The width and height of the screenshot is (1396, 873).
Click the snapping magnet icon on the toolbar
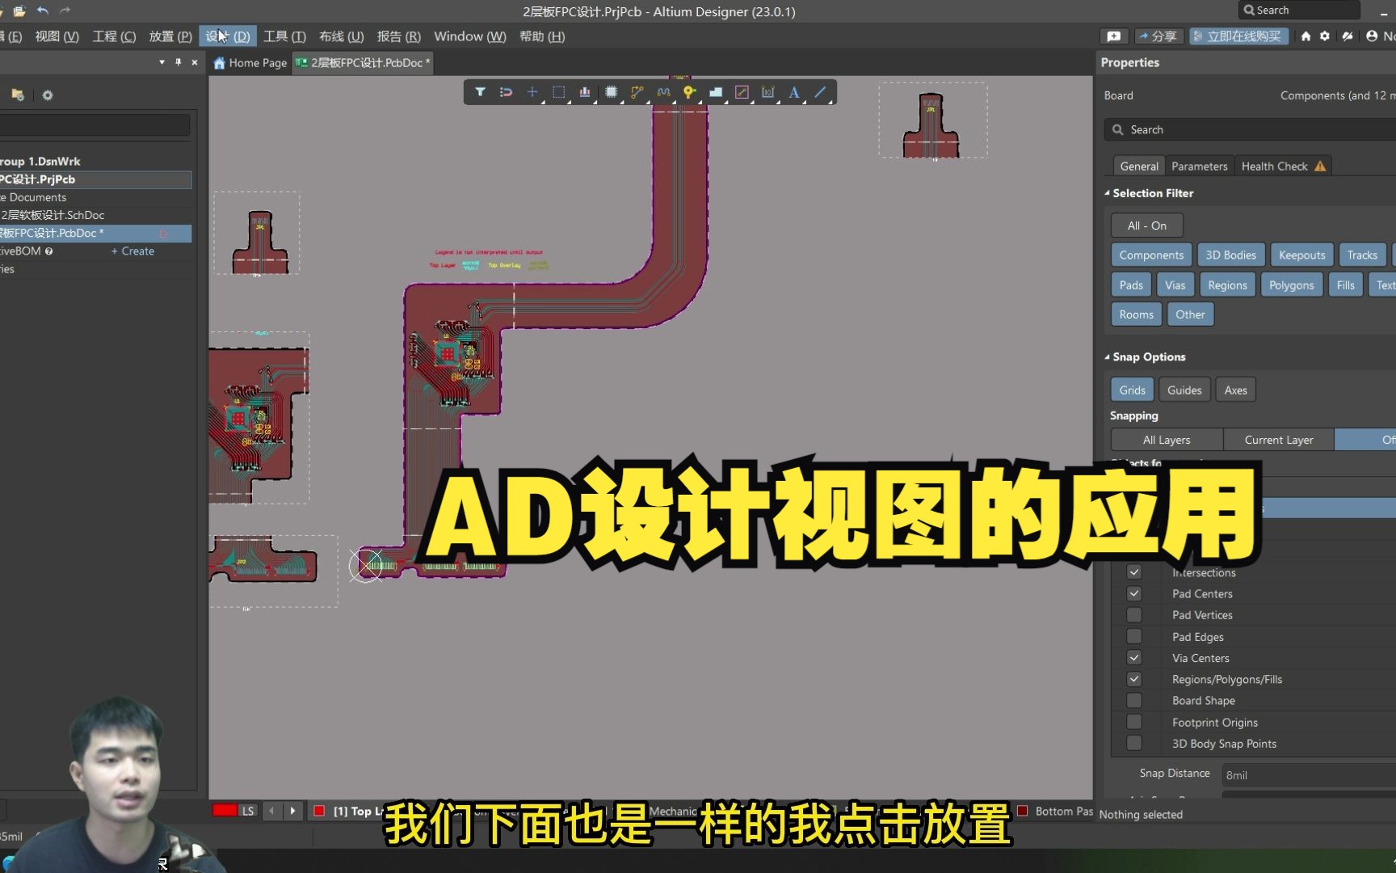[507, 92]
